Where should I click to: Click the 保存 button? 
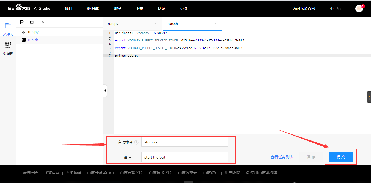[311, 157]
